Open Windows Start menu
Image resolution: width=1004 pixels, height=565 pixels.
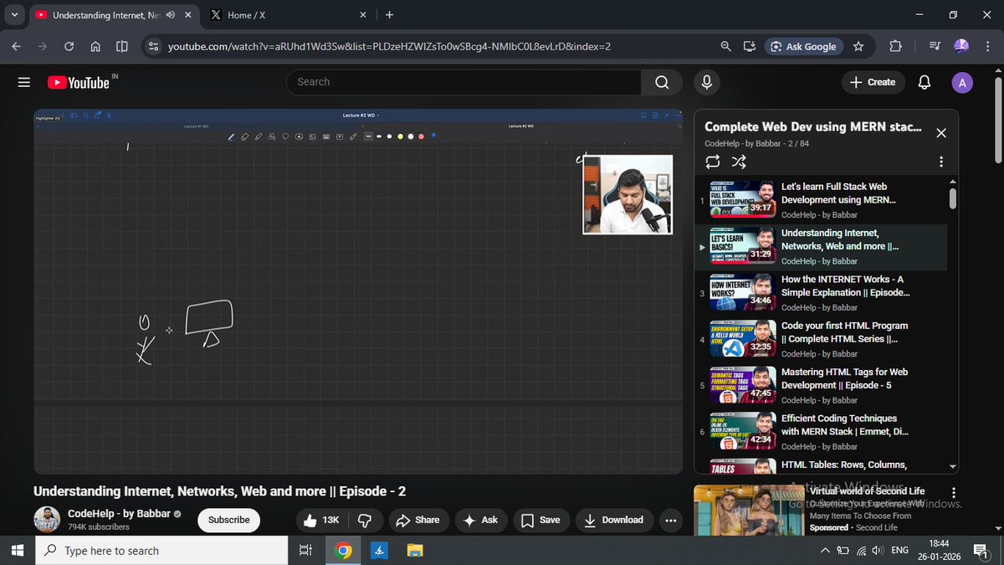pos(17,551)
